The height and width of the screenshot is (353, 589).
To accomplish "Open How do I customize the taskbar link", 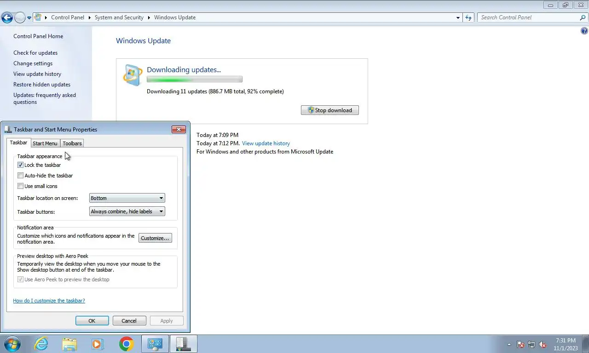I will click(x=49, y=301).
